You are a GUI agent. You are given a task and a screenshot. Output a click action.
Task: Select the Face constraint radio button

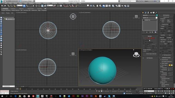tap(161, 22)
